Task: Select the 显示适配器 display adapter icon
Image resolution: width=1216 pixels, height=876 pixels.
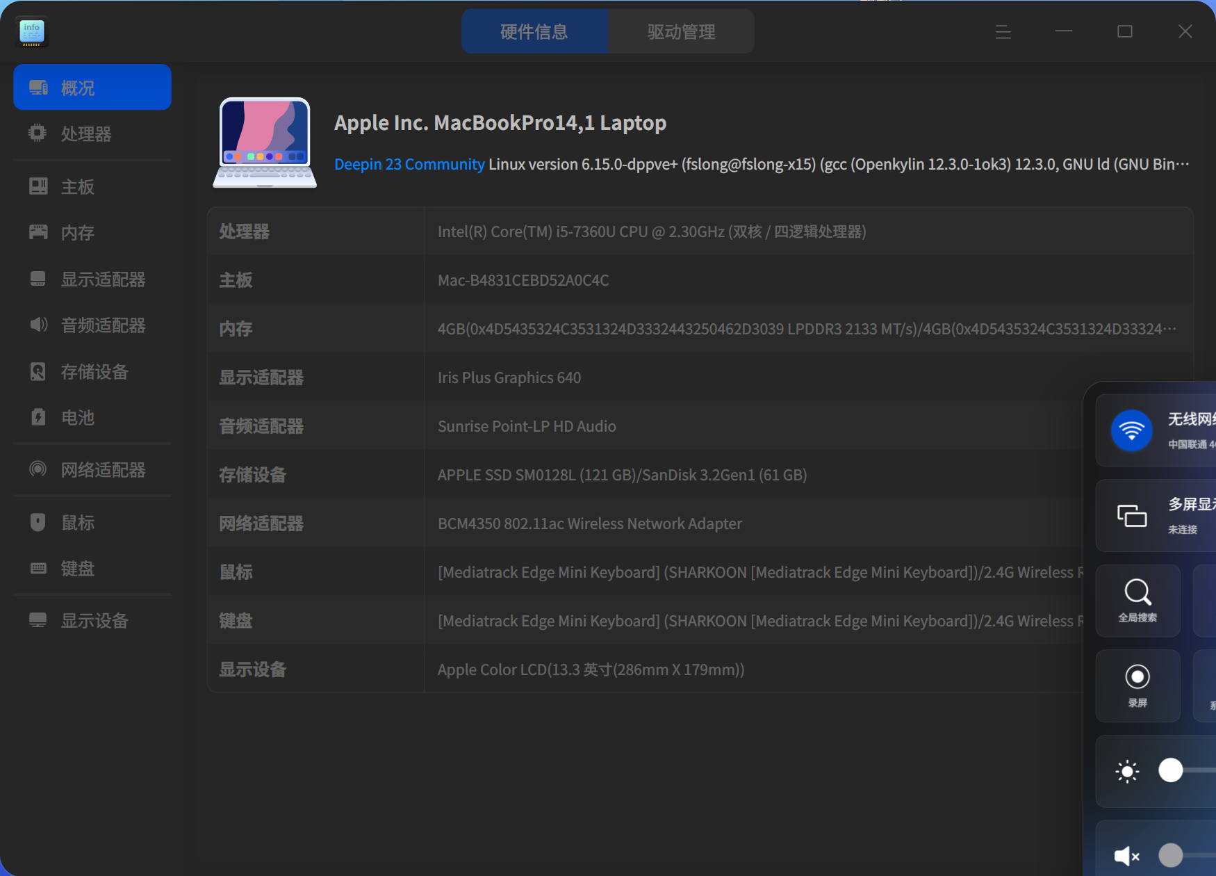Action: [38, 279]
